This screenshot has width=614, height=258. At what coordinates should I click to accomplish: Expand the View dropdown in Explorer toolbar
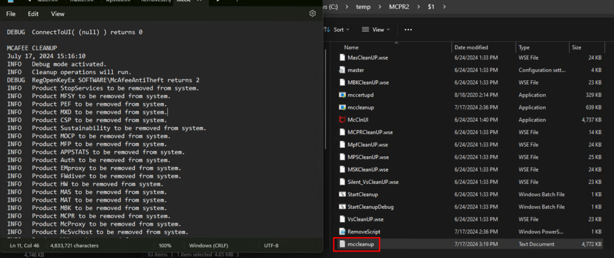377,29
